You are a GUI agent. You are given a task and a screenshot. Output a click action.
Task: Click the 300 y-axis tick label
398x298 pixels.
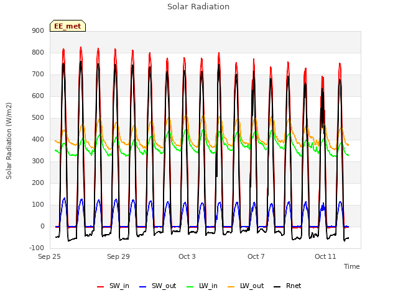pyautogui.click(x=38, y=161)
